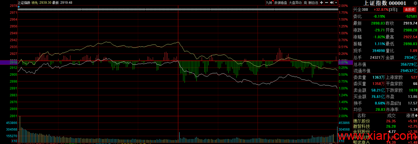This screenshot has height=144, width=418.
Task: Click the arrow-to-bar jump icon
Action: click(x=332, y=3)
